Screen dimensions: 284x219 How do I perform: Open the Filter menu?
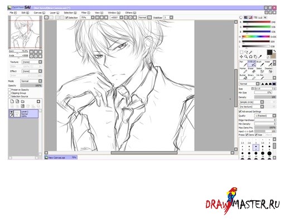click(x=85, y=13)
